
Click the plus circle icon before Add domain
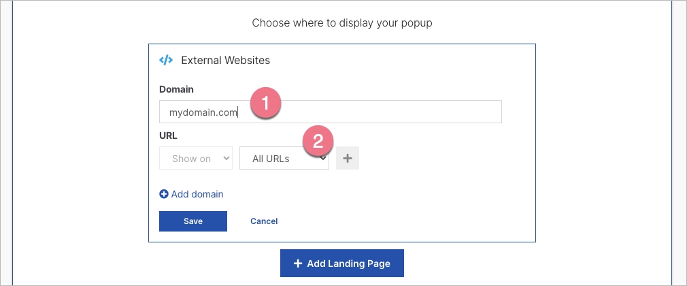tap(163, 194)
